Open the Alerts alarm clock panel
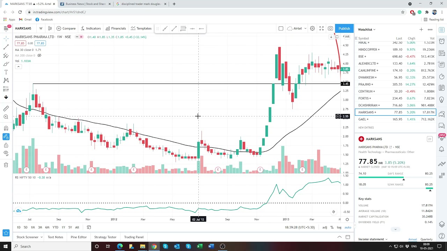The height and width of the screenshot is (251, 447). [442, 41]
